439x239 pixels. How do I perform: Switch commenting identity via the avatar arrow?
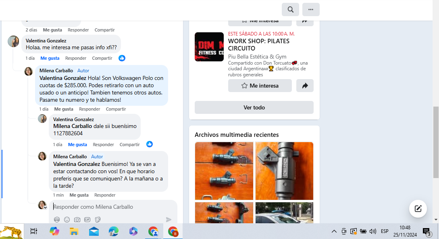(45, 208)
